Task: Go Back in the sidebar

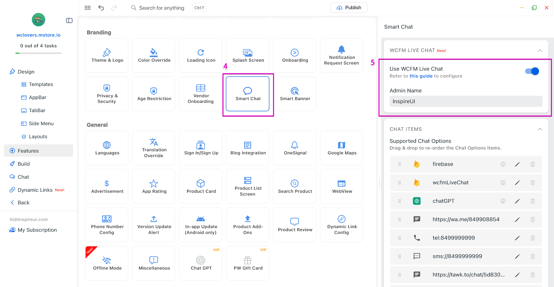Action: click(23, 203)
